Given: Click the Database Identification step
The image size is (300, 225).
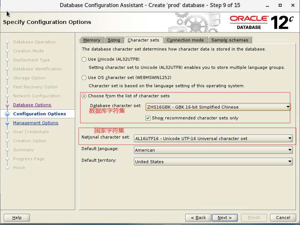Looking at the screenshot, I should click(x=37, y=69).
